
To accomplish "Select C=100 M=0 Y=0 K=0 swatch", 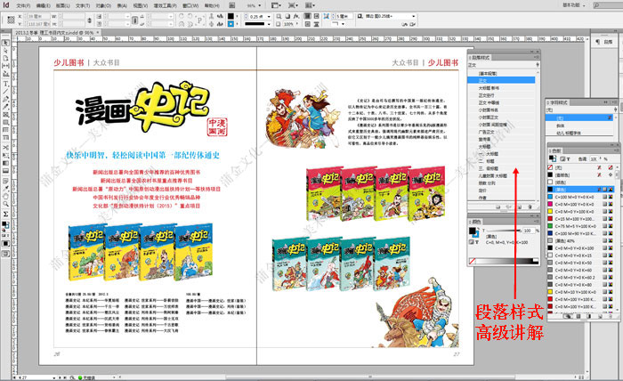I will click(x=580, y=197).
